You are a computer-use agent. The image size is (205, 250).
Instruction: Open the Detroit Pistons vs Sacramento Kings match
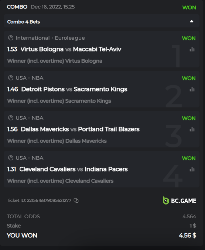coord(74,89)
